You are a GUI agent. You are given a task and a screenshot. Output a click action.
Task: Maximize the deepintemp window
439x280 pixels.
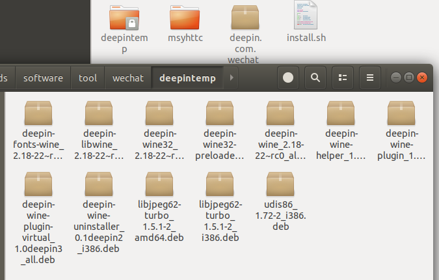[409, 77]
